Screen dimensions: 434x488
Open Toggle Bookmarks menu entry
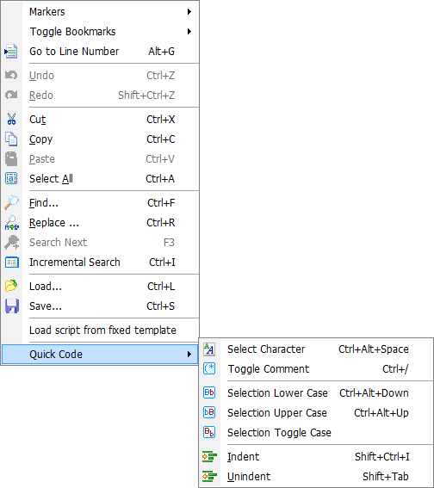pos(100,32)
